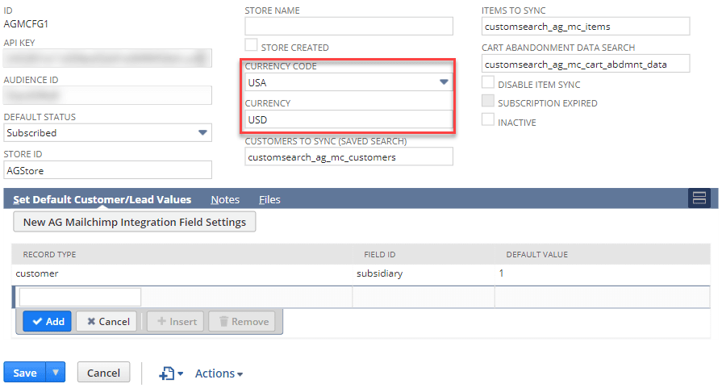This screenshot has height=388, width=722.
Task: Focus the Store Name input field
Action: point(348,27)
